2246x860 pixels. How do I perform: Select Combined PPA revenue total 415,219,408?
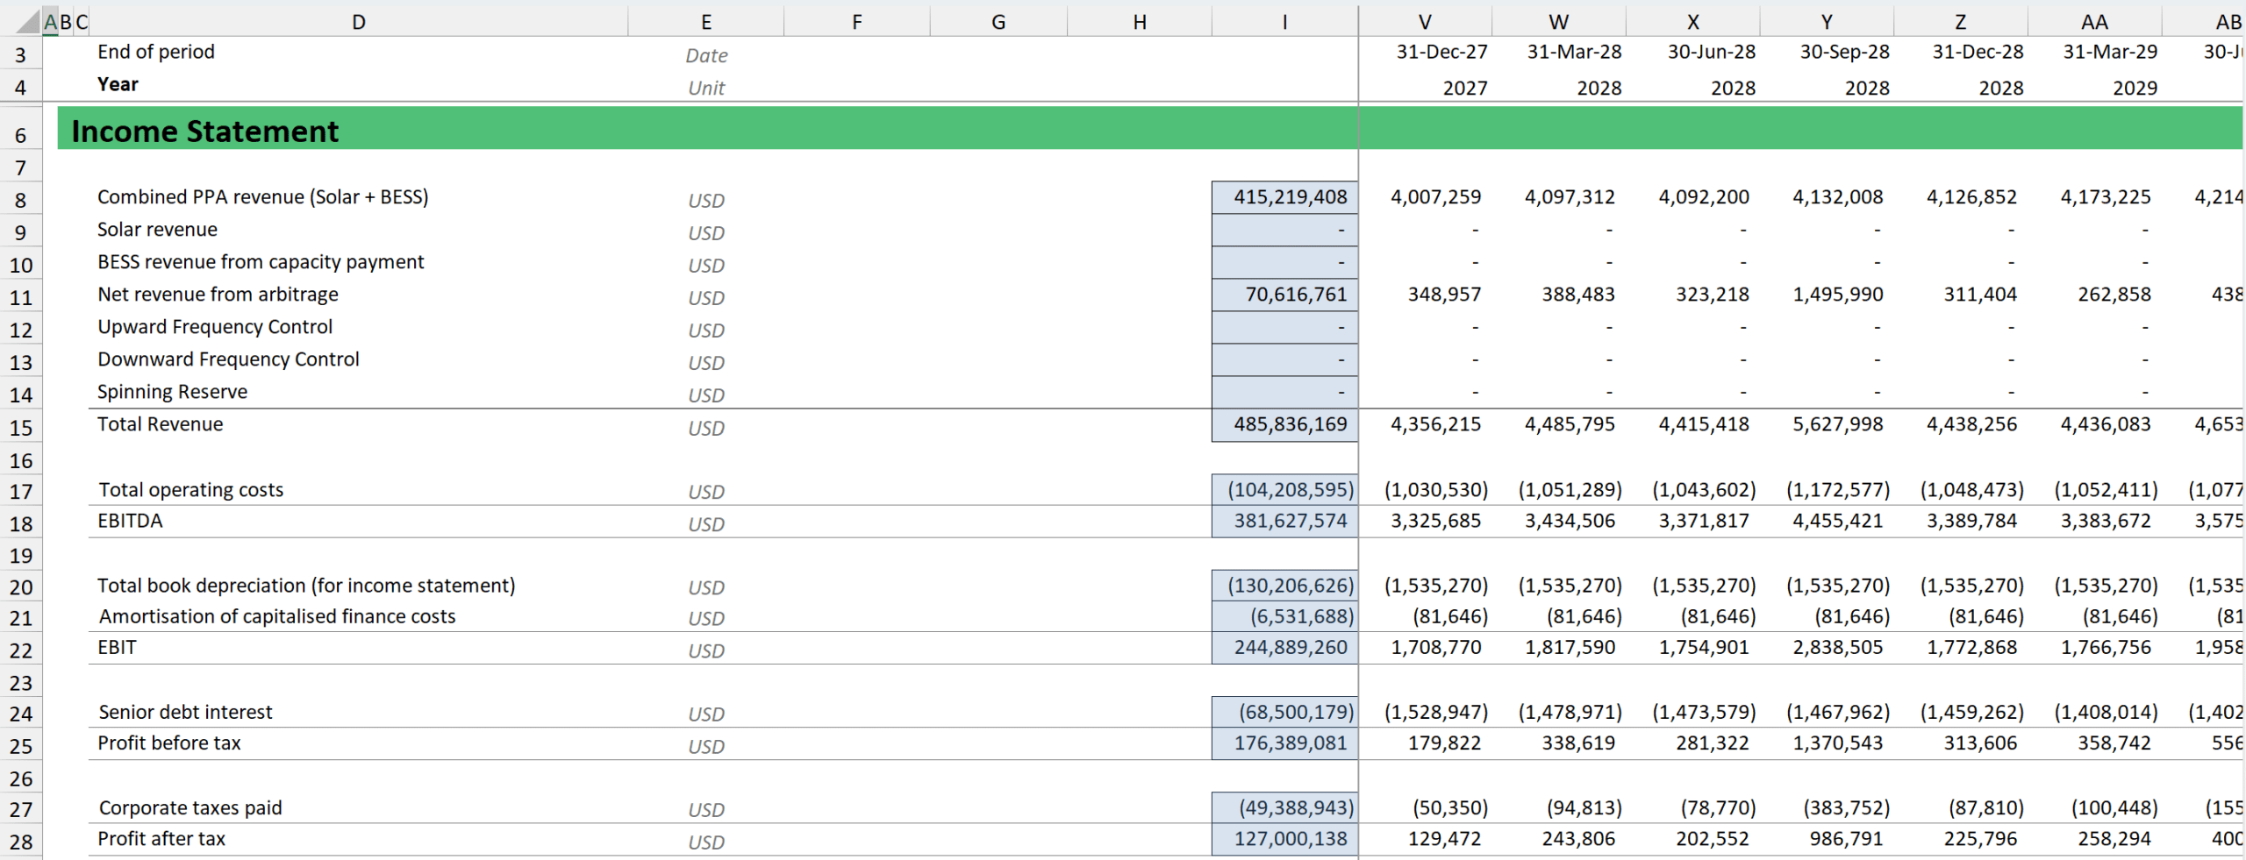(x=1284, y=197)
